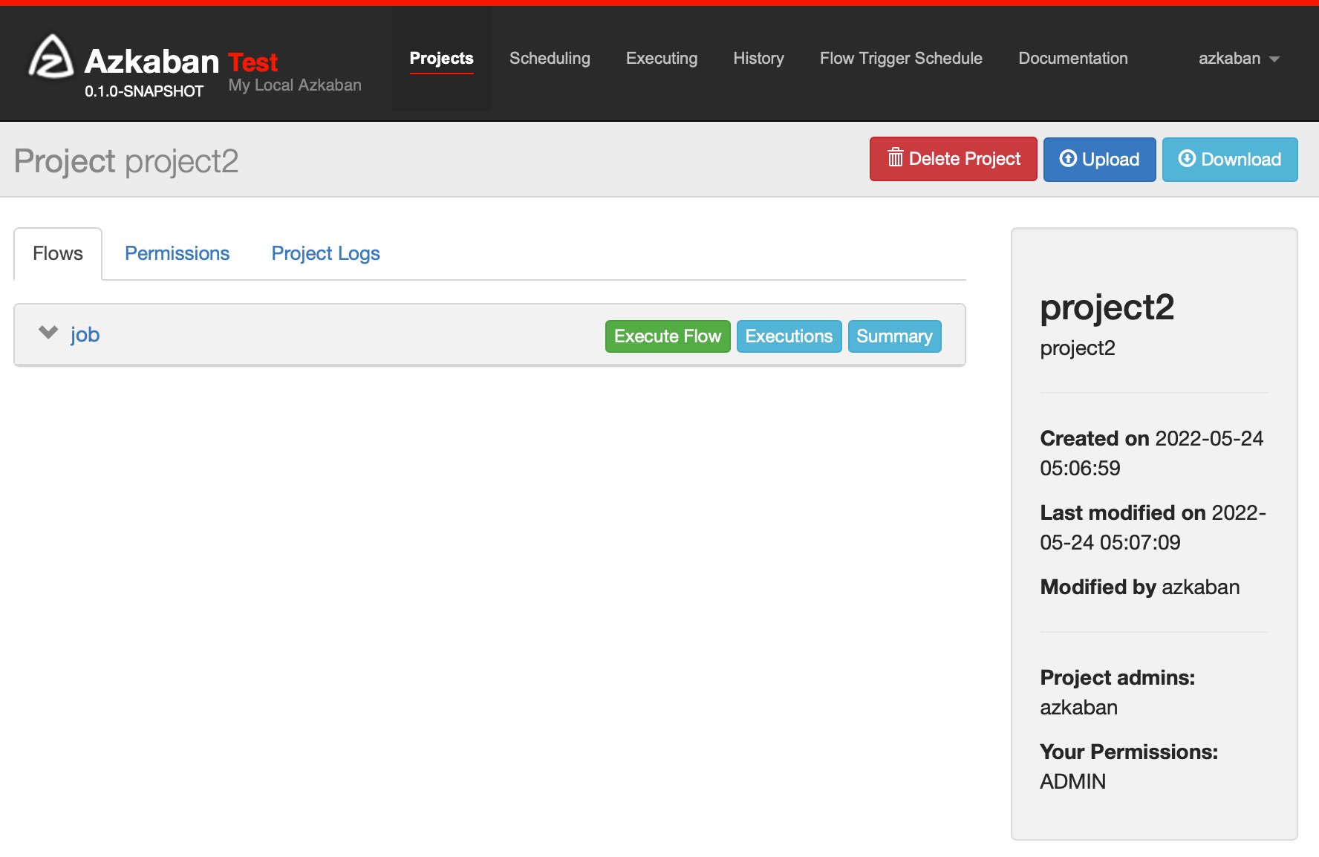Click the ADMIN permission value

(1072, 781)
